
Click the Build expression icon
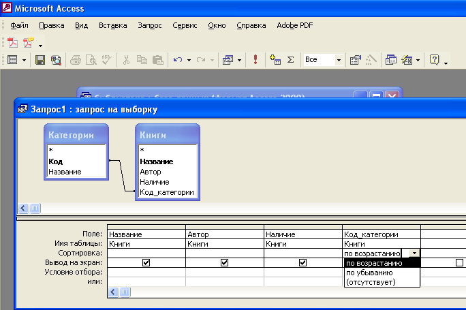tap(371, 60)
